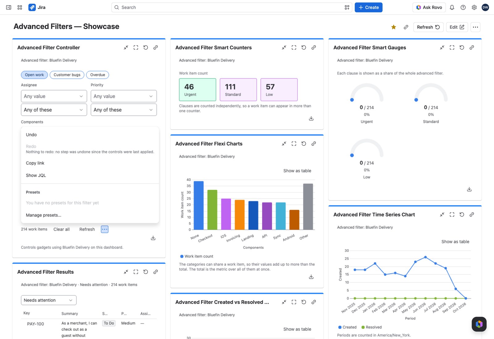Open the Rovo chat floating button
The image size is (494, 339).
(x=479, y=324)
